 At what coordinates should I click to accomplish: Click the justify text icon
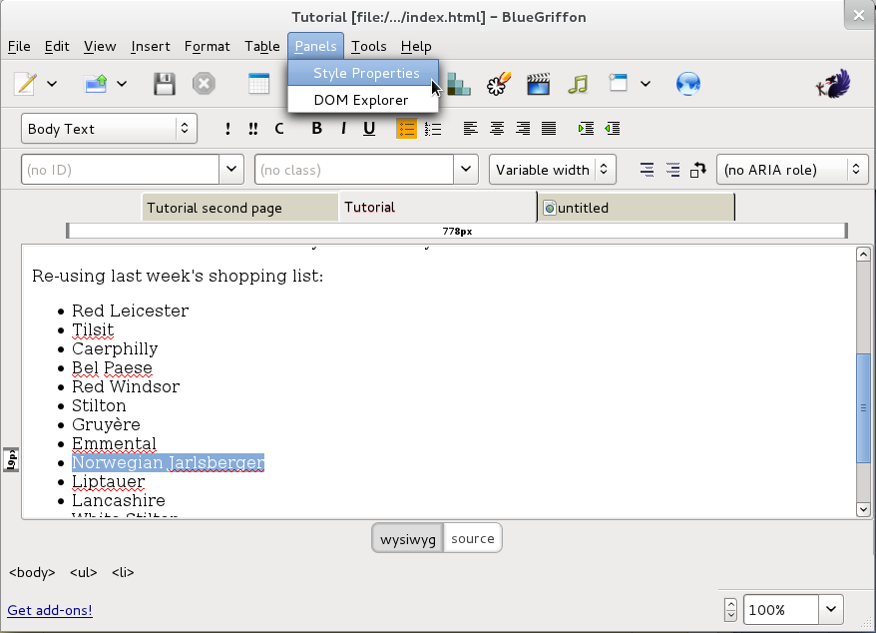(548, 128)
